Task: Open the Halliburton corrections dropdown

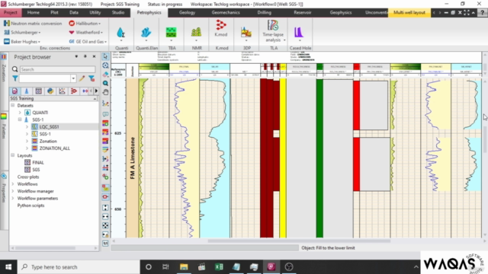Action: coord(85,24)
